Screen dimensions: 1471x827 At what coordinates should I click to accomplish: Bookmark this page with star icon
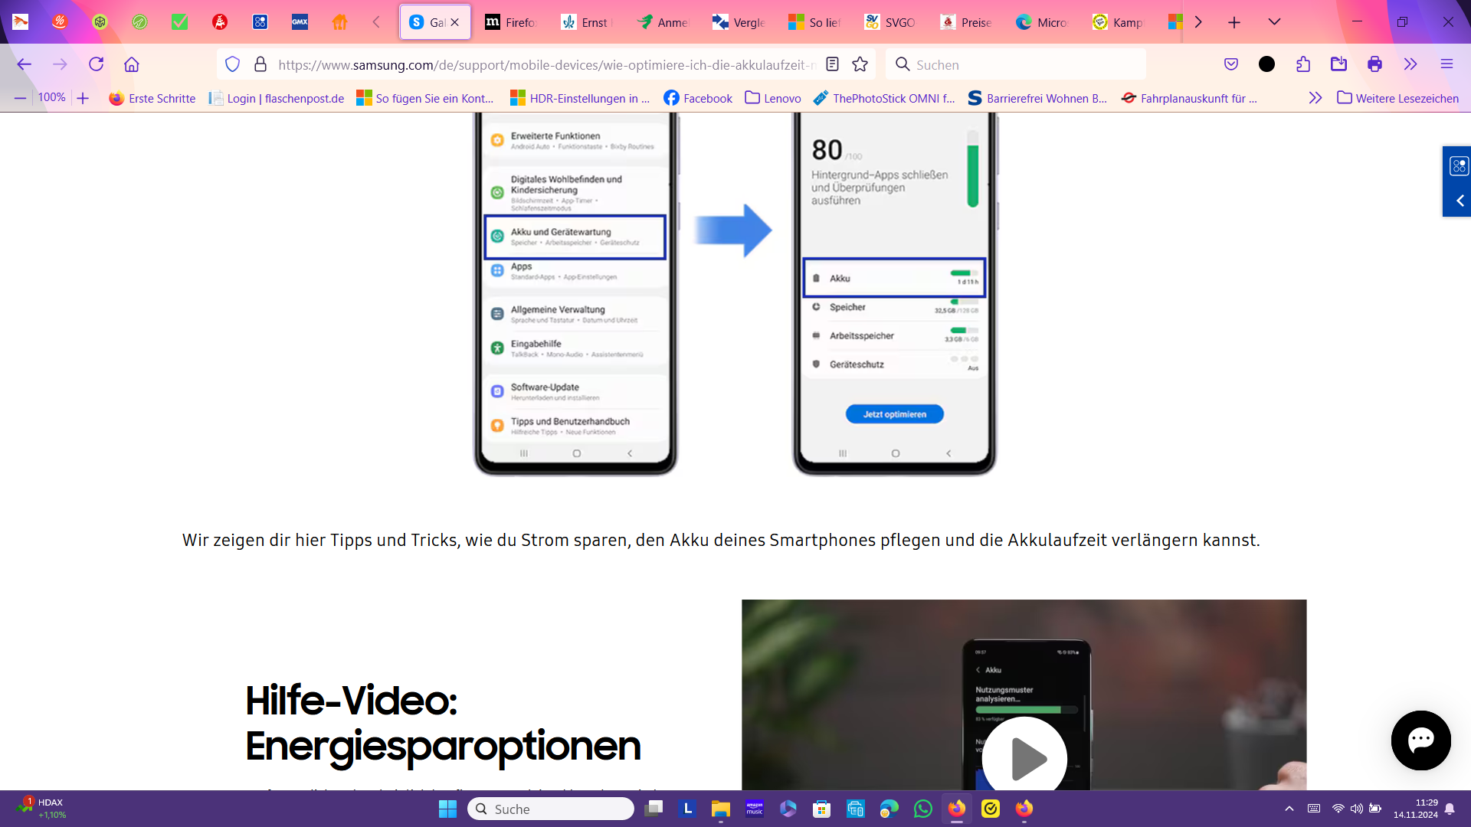tap(860, 64)
